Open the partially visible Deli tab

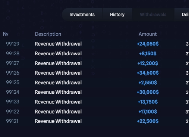[x=185, y=15]
